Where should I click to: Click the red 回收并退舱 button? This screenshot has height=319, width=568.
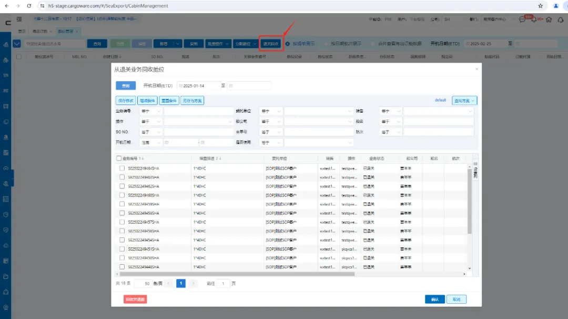[x=135, y=299]
